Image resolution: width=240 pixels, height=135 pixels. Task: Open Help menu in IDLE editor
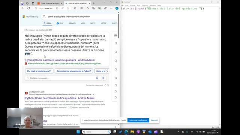point(159,5)
